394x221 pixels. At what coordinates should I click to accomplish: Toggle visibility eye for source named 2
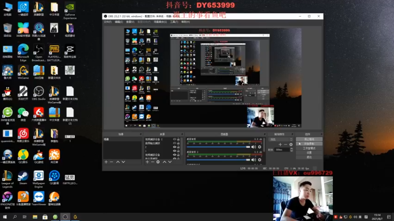coord(174,147)
